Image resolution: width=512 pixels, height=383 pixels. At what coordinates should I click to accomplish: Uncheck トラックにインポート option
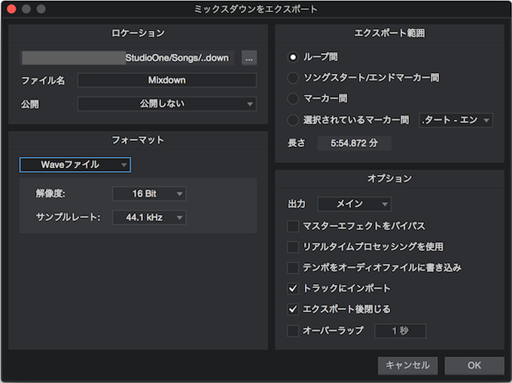pyautogui.click(x=293, y=289)
